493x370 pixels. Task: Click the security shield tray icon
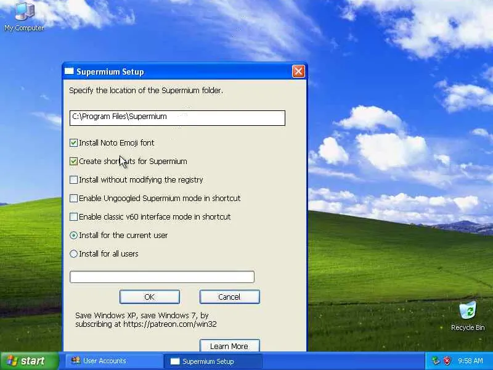click(x=447, y=361)
